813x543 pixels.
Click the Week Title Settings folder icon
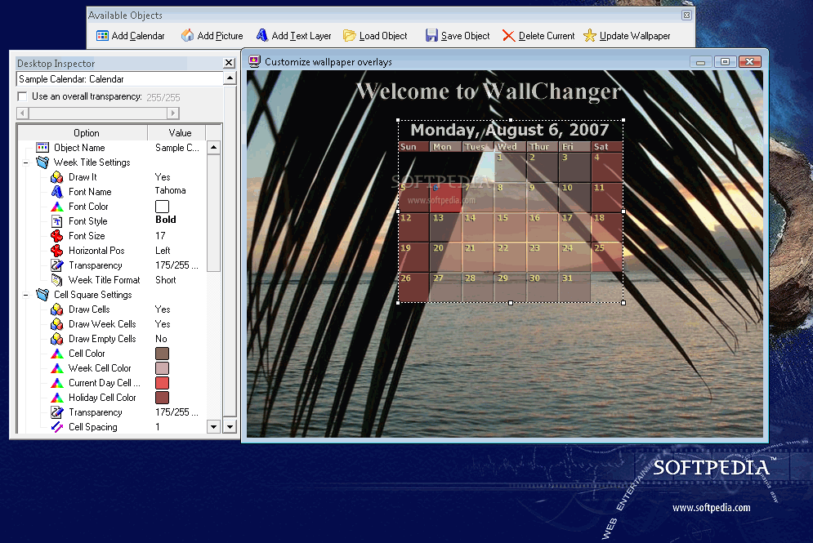coord(42,162)
